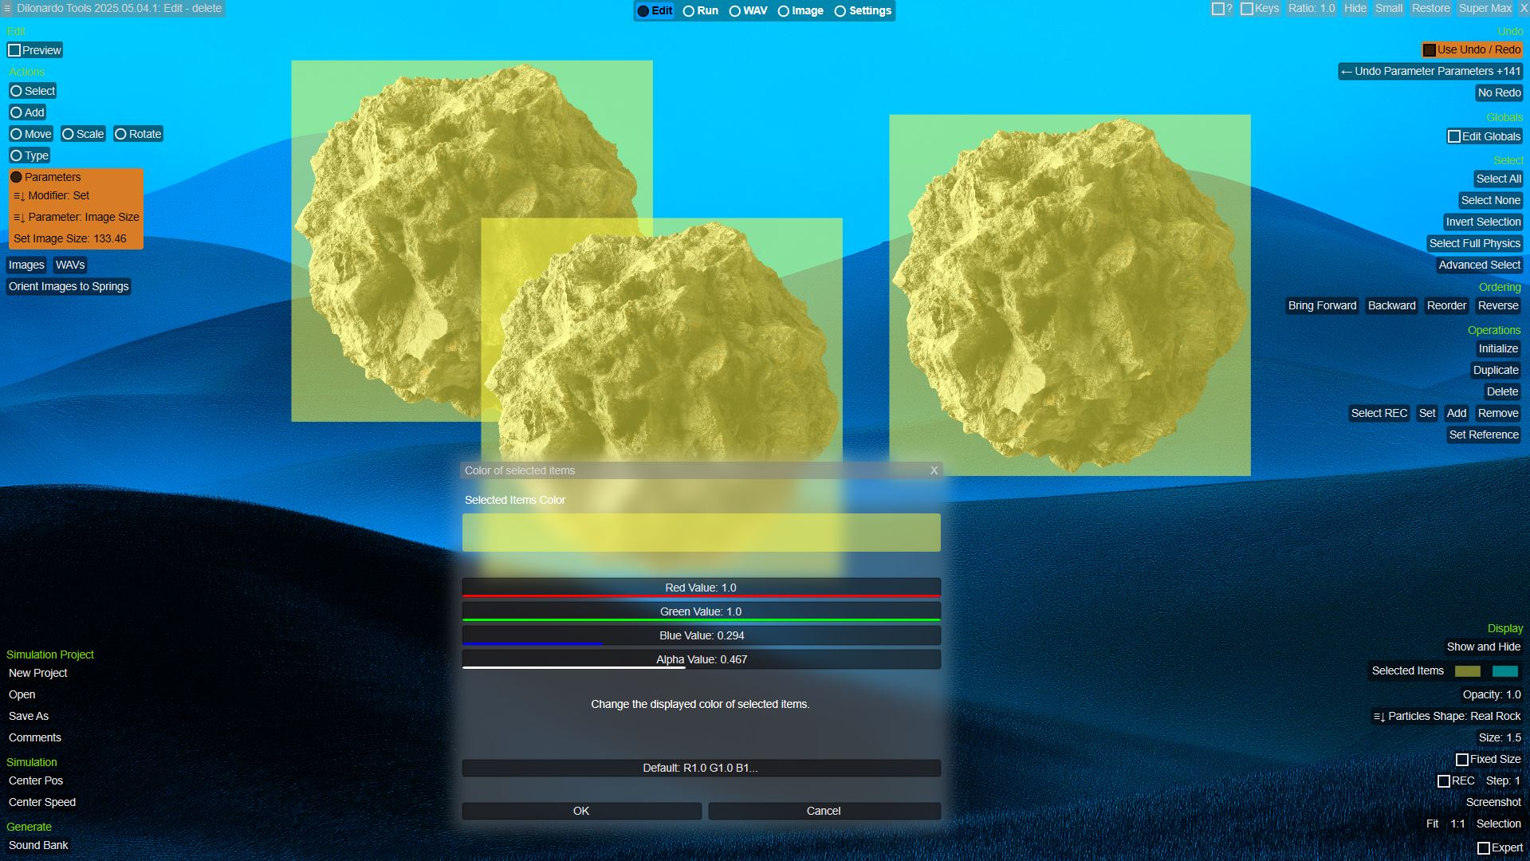Click the Selected Items Color preview bar
Screen dimensions: 1530x861
click(701, 533)
